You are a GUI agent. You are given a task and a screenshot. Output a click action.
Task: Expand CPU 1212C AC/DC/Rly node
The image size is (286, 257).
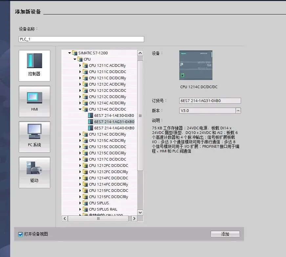click(x=80, y=84)
